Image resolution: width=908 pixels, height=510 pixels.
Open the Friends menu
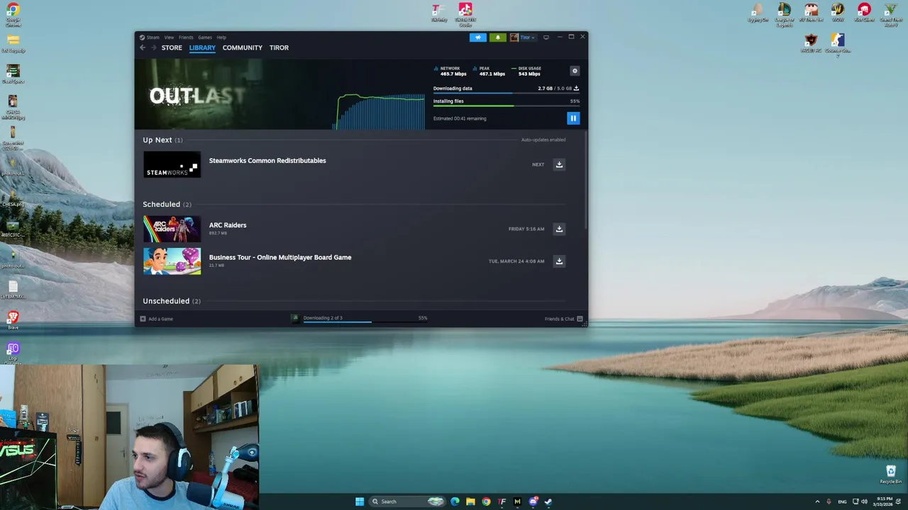click(186, 38)
